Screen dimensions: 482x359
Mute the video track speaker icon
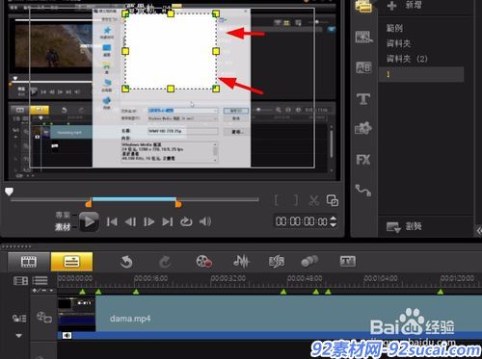[67, 335]
